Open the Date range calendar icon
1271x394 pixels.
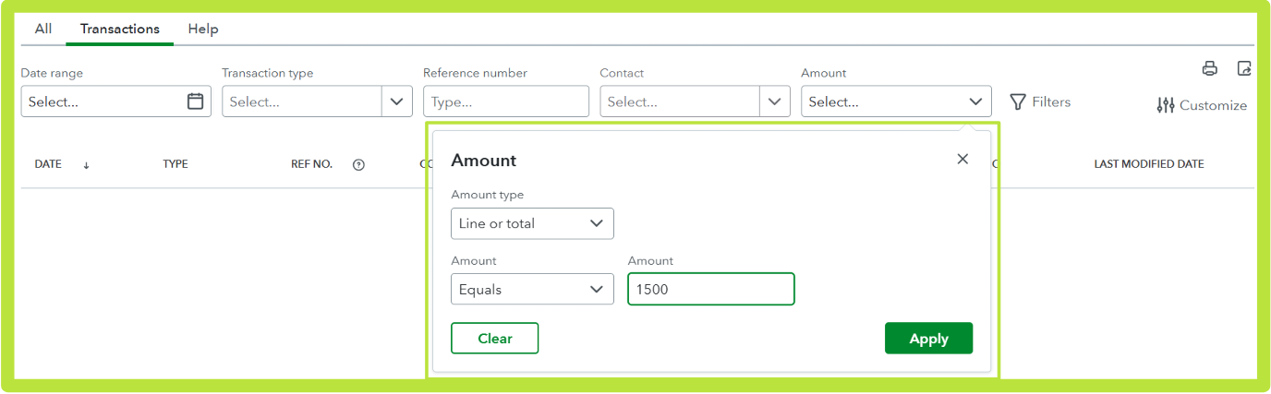click(x=195, y=101)
